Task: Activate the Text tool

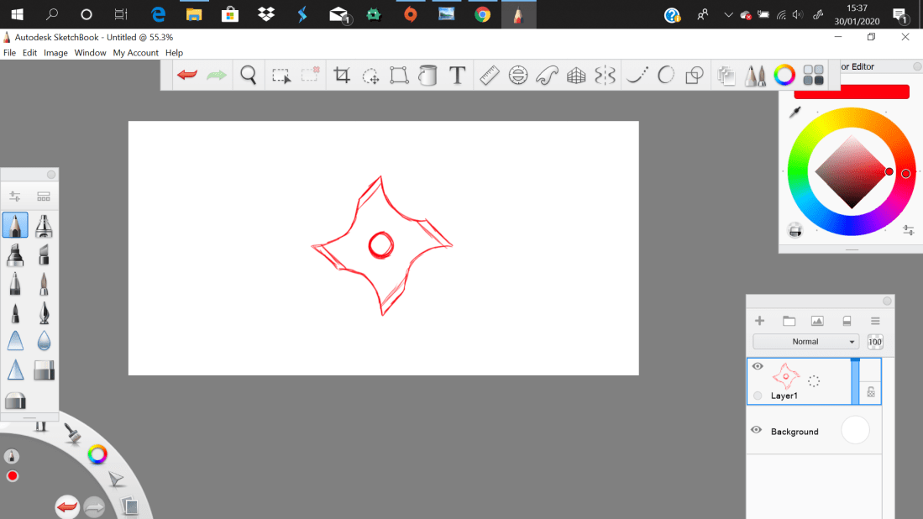Action: point(458,75)
